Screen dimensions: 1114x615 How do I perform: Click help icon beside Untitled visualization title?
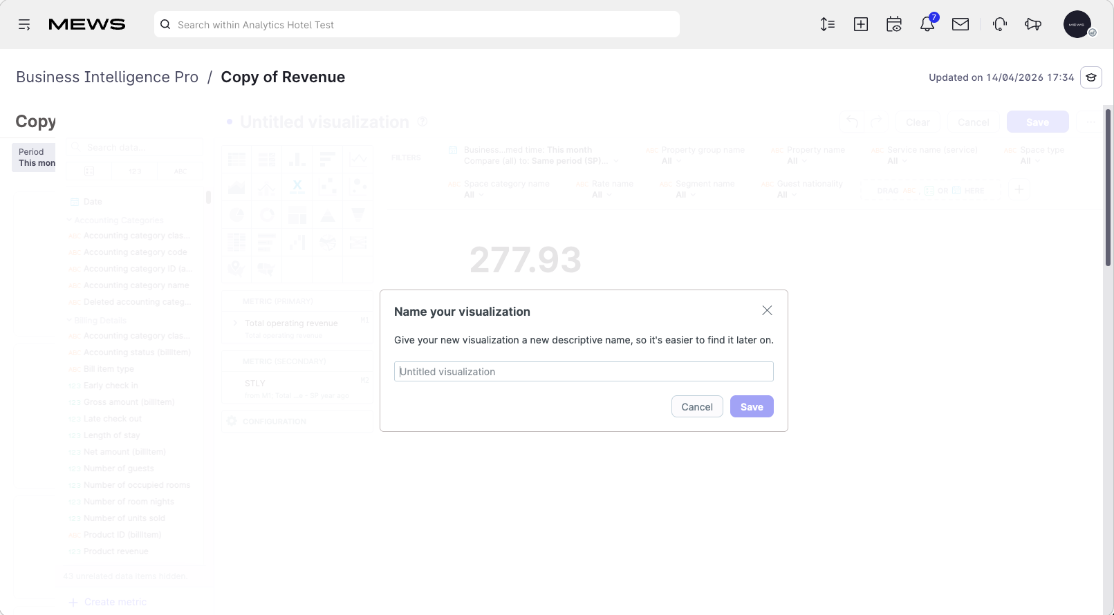pos(423,122)
